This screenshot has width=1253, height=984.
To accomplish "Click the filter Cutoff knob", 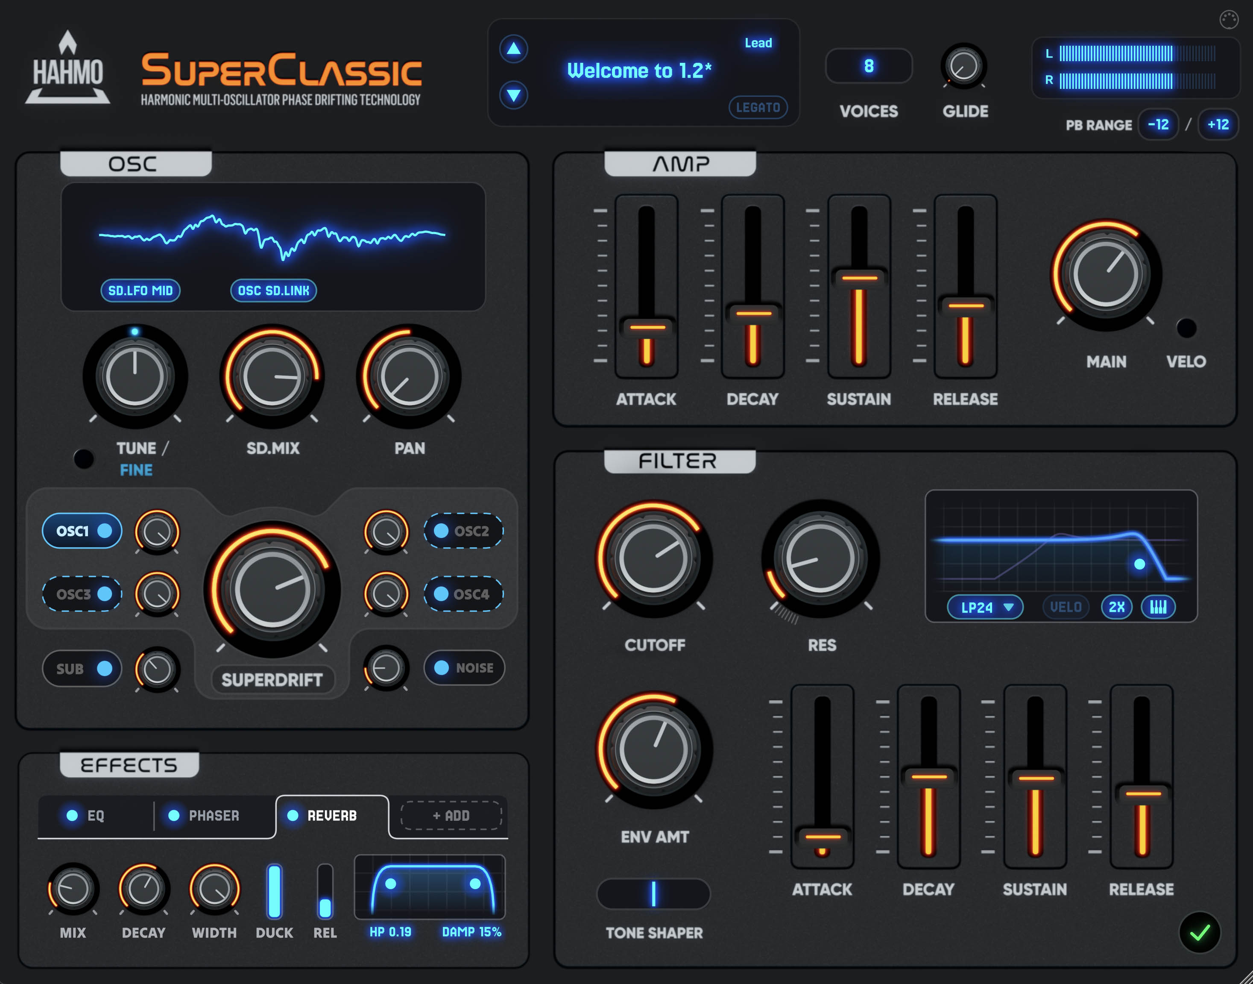I will click(x=653, y=558).
